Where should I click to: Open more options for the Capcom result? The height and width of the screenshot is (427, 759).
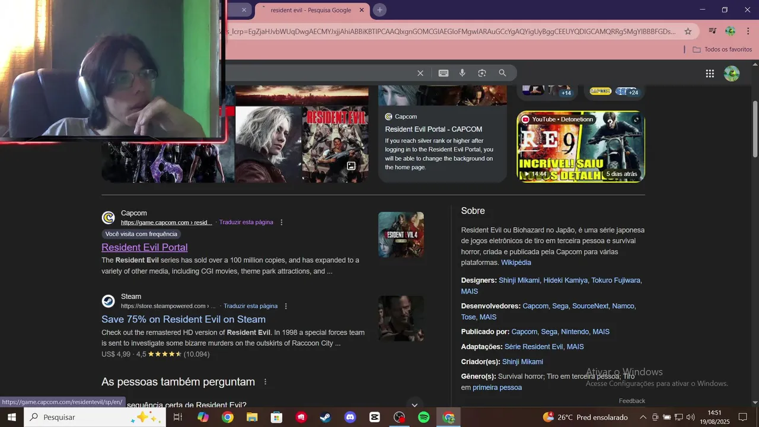(x=282, y=222)
